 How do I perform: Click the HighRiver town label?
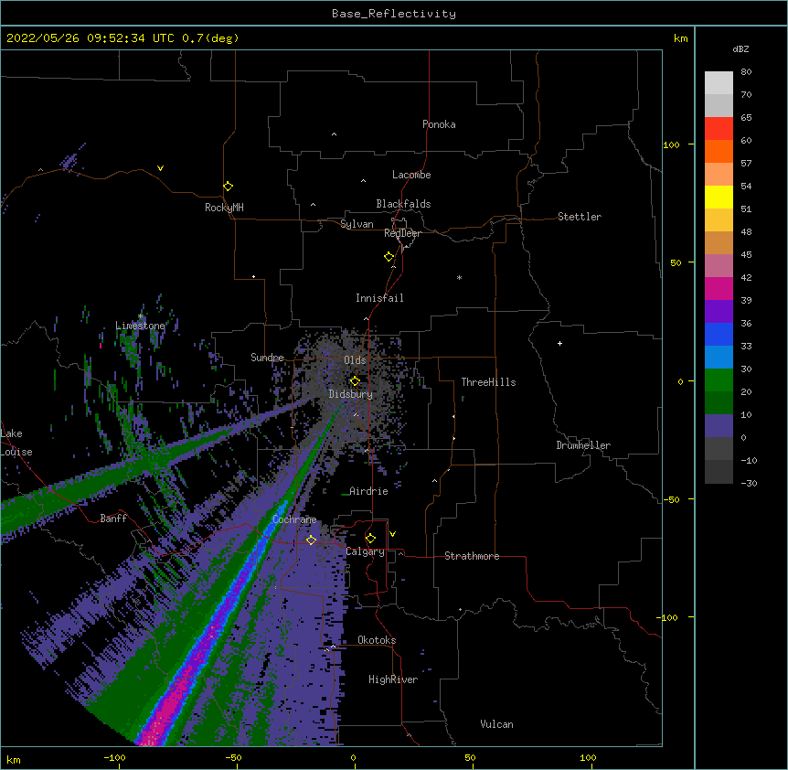click(x=393, y=679)
